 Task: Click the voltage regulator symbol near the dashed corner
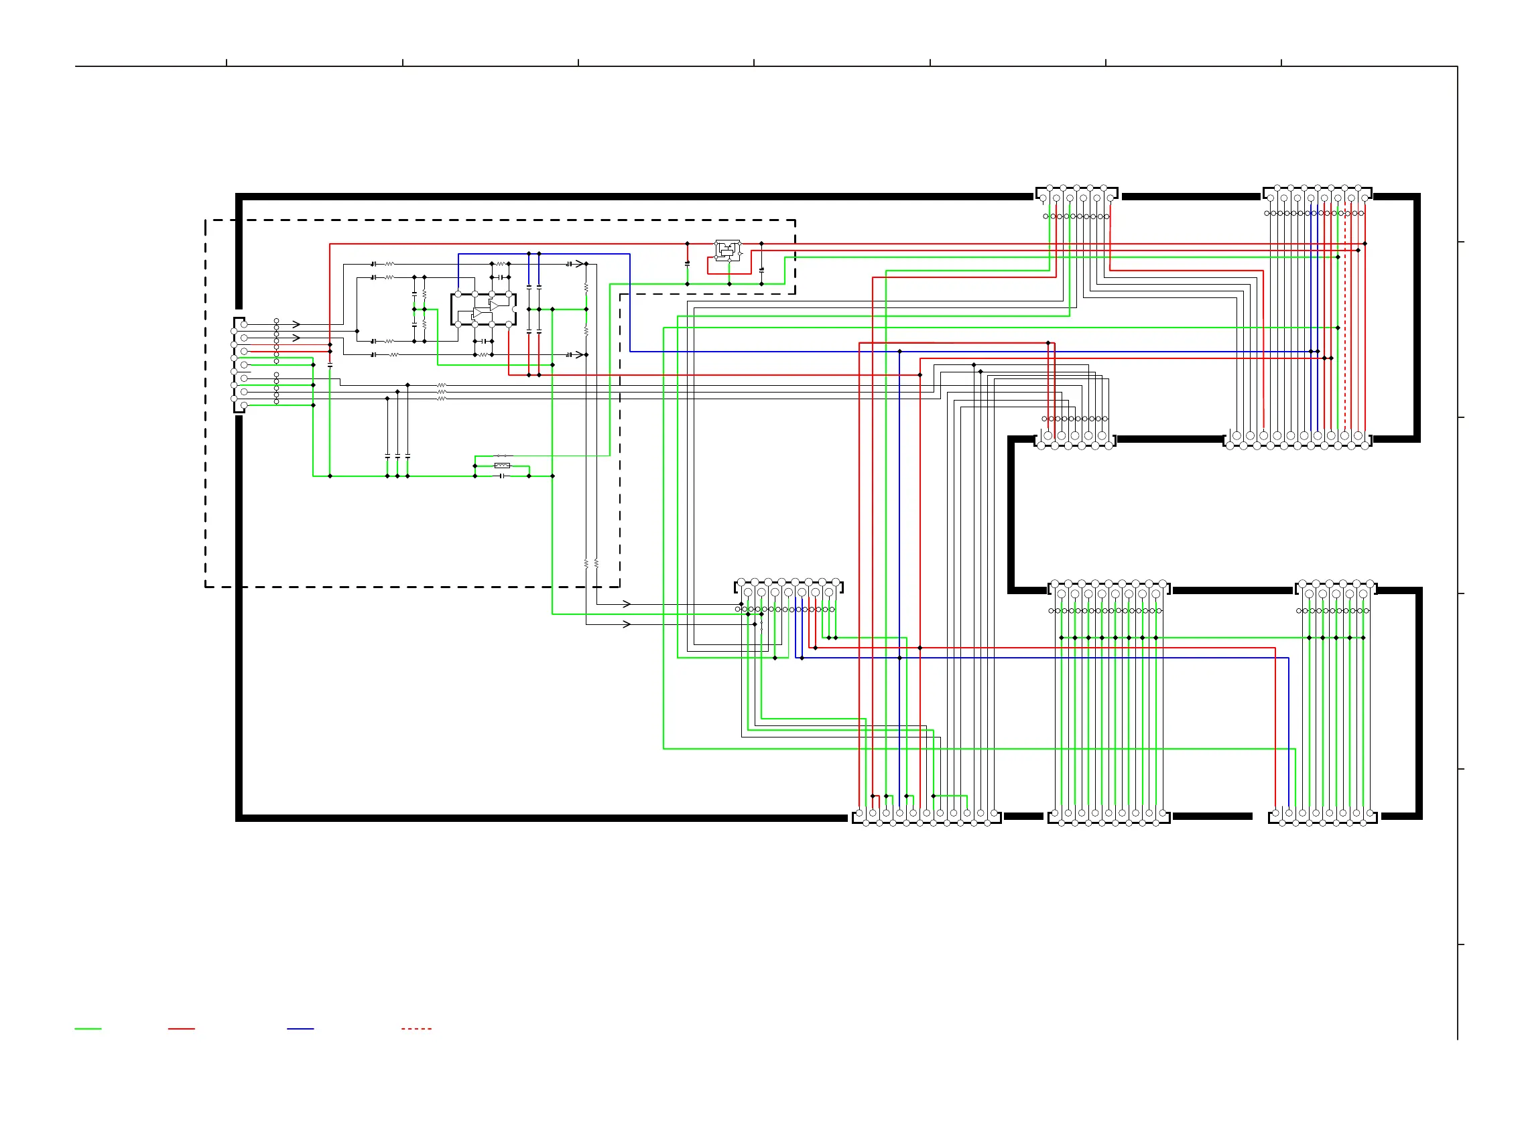pyautogui.click(x=728, y=250)
